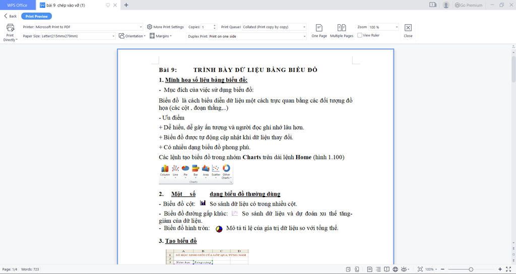Click the pie chart icon beside 'hình tròn'
The height and width of the screenshot is (274, 516).
pyautogui.click(x=219, y=229)
